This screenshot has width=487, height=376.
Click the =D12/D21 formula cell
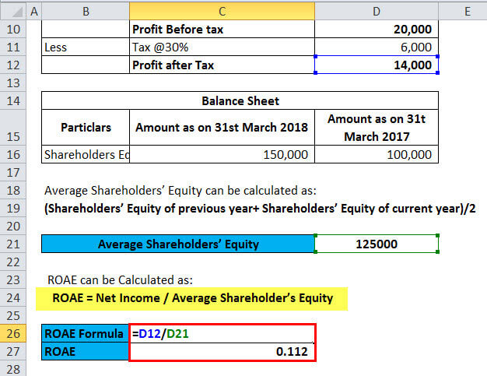point(222,334)
